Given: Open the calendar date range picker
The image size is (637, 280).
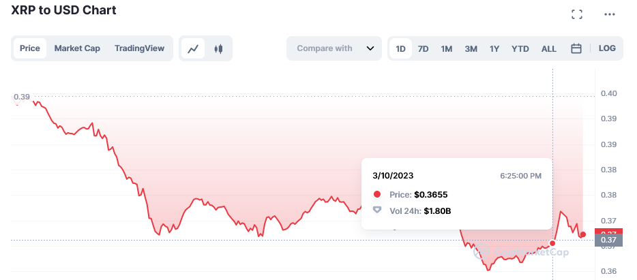Looking at the screenshot, I should [576, 48].
